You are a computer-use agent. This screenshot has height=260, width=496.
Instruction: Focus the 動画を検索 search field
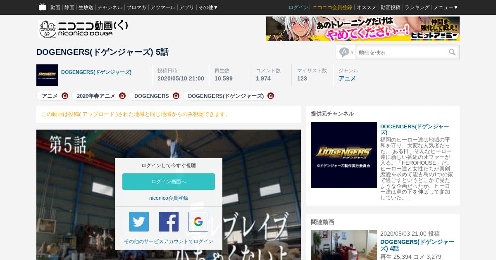[401, 52]
